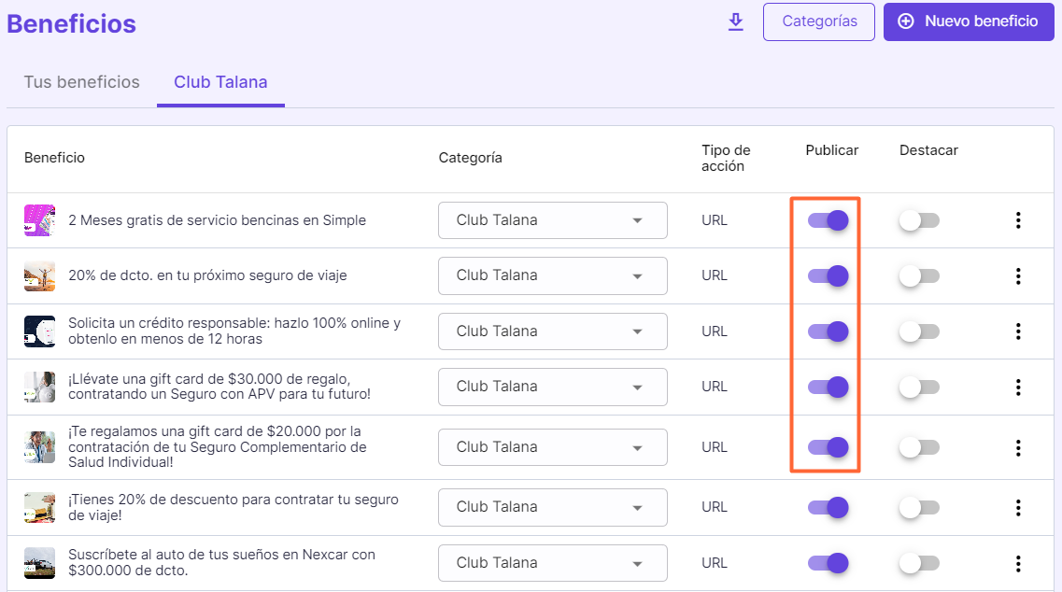The width and height of the screenshot is (1062, 592).
Task: Click '¡Tienes 20% de descuento' benefit text
Action: pyautogui.click(x=233, y=507)
